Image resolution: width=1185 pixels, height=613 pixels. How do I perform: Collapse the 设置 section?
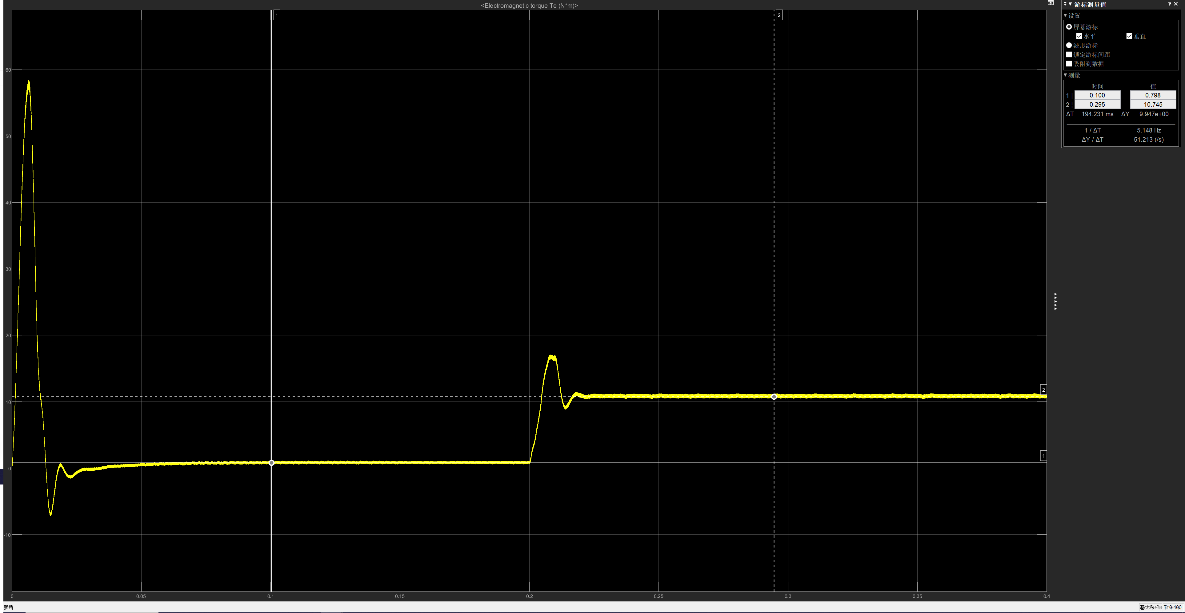(1065, 16)
